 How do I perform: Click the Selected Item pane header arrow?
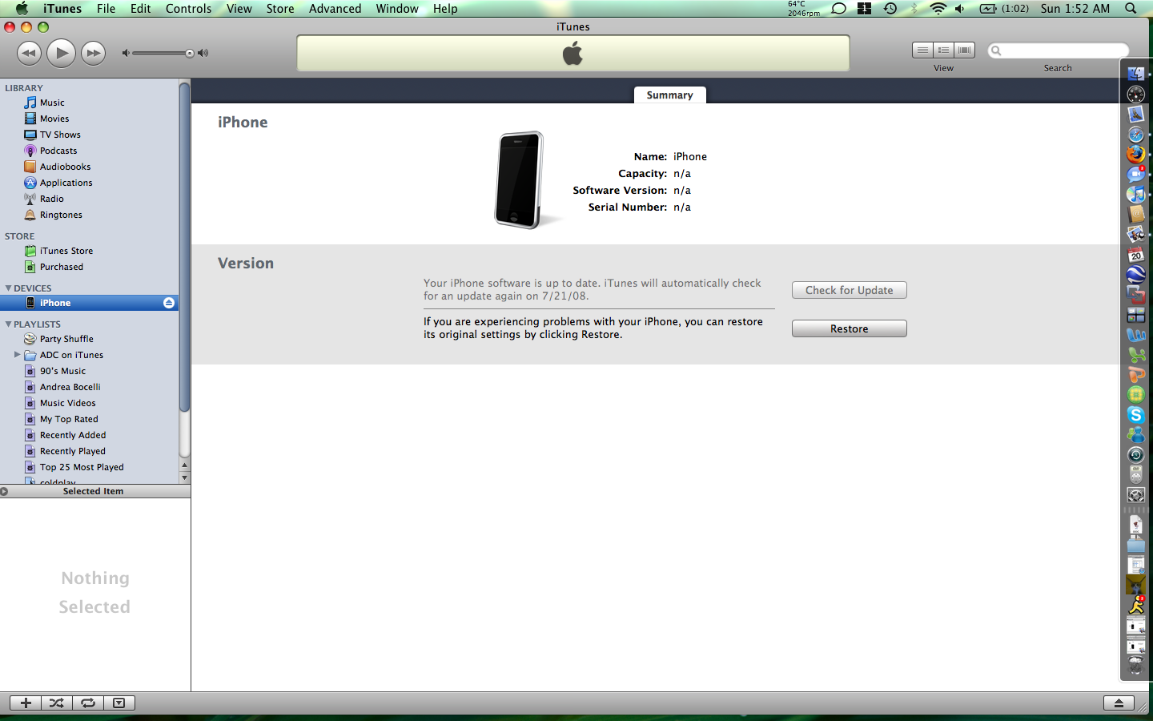(x=4, y=491)
